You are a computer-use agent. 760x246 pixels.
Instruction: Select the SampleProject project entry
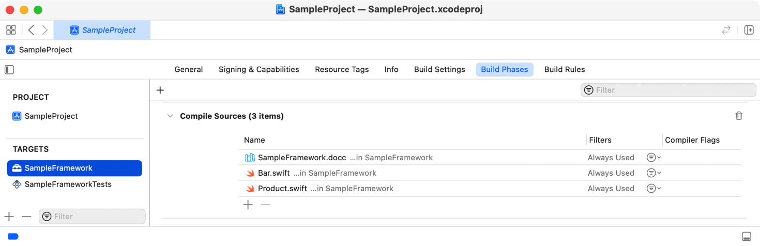51,116
